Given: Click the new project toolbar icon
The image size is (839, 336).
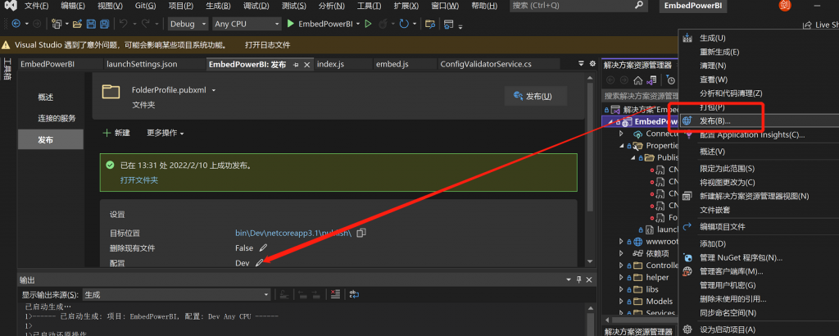Looking at the screenshot, I should click(x=57, y=24).
